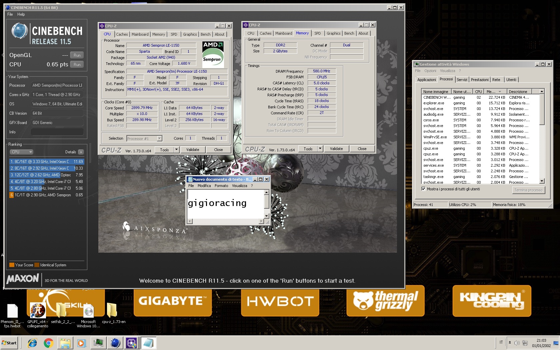Click Validate in left CPU-Z window
The image size is (560, 350).
(193, 150)
